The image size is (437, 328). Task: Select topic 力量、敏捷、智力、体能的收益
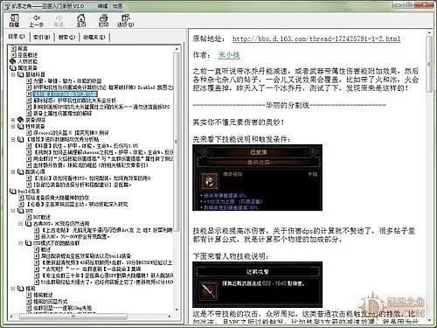pyautogui.click(x=67, y=80)
